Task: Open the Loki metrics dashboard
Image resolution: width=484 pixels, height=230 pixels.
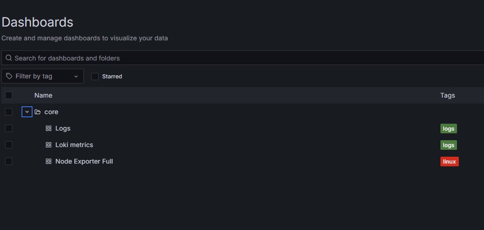Action: pos(74,145)
